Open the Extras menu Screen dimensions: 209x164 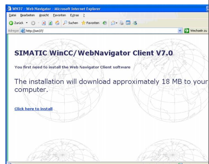(74, 15)
